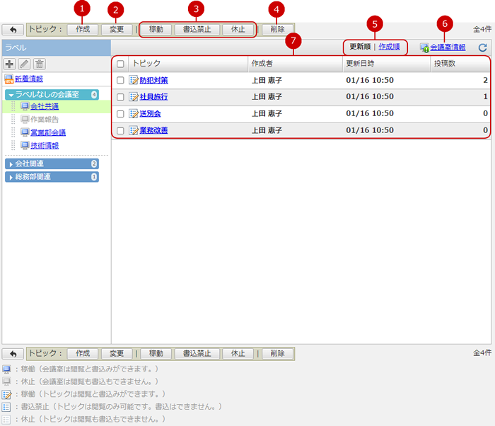Expand the 会社関連 label group
Image resolution: width=495 pixels, height=426 pixels.
(x=11, y=163)
